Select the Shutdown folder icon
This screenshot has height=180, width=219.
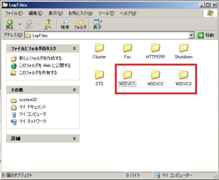point(184,48)
